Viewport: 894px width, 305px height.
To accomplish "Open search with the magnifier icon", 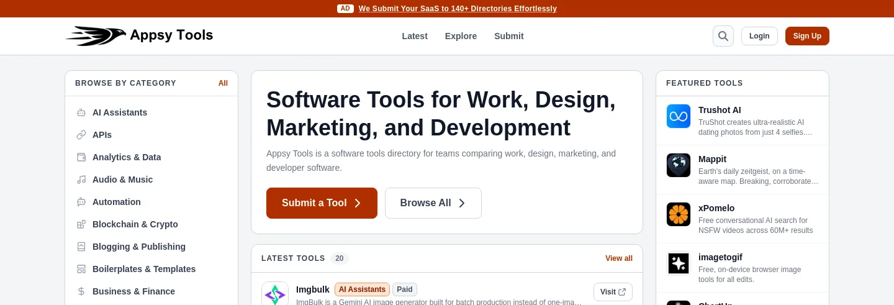I will point(723,36).
